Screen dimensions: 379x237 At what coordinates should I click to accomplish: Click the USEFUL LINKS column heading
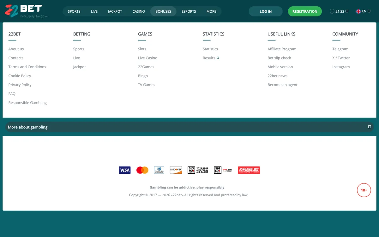(281, 34)
